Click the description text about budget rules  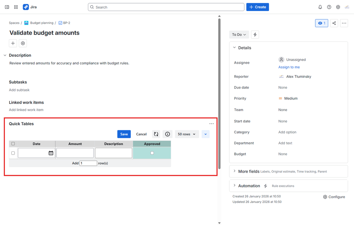69,63
